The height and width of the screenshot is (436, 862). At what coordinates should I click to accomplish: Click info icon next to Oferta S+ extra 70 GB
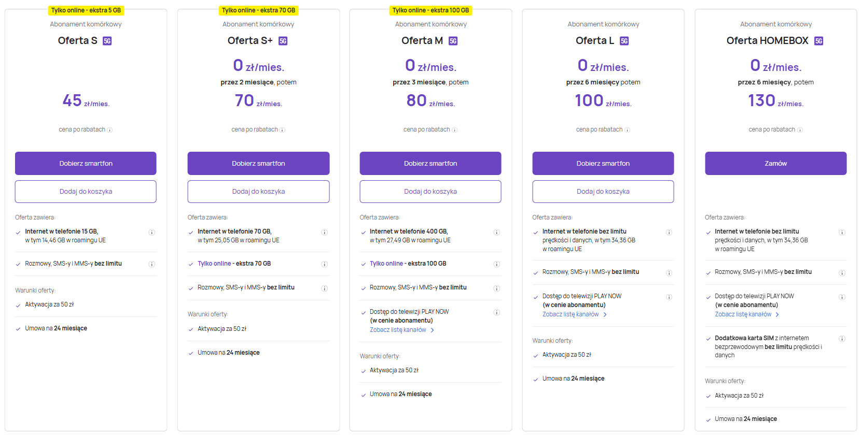324,264
